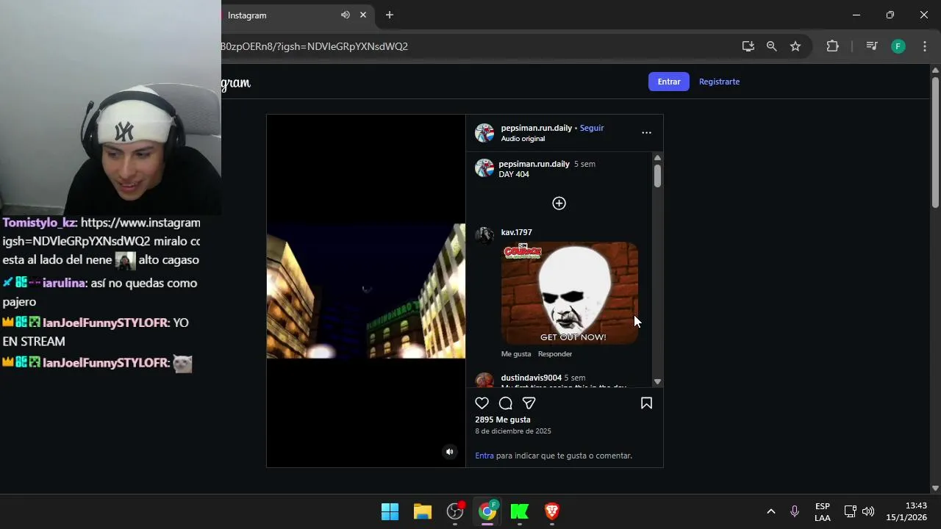This screenshot has width=941, height=529.
Task: Click the install app icon in address bar
Action: (748, 46)
